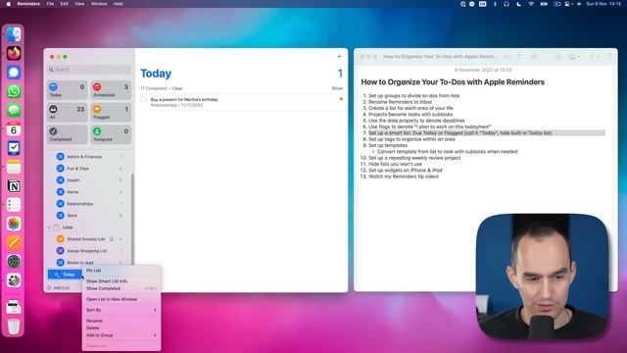
Task: Open the Flagged smart list tile
Action: 111,113
